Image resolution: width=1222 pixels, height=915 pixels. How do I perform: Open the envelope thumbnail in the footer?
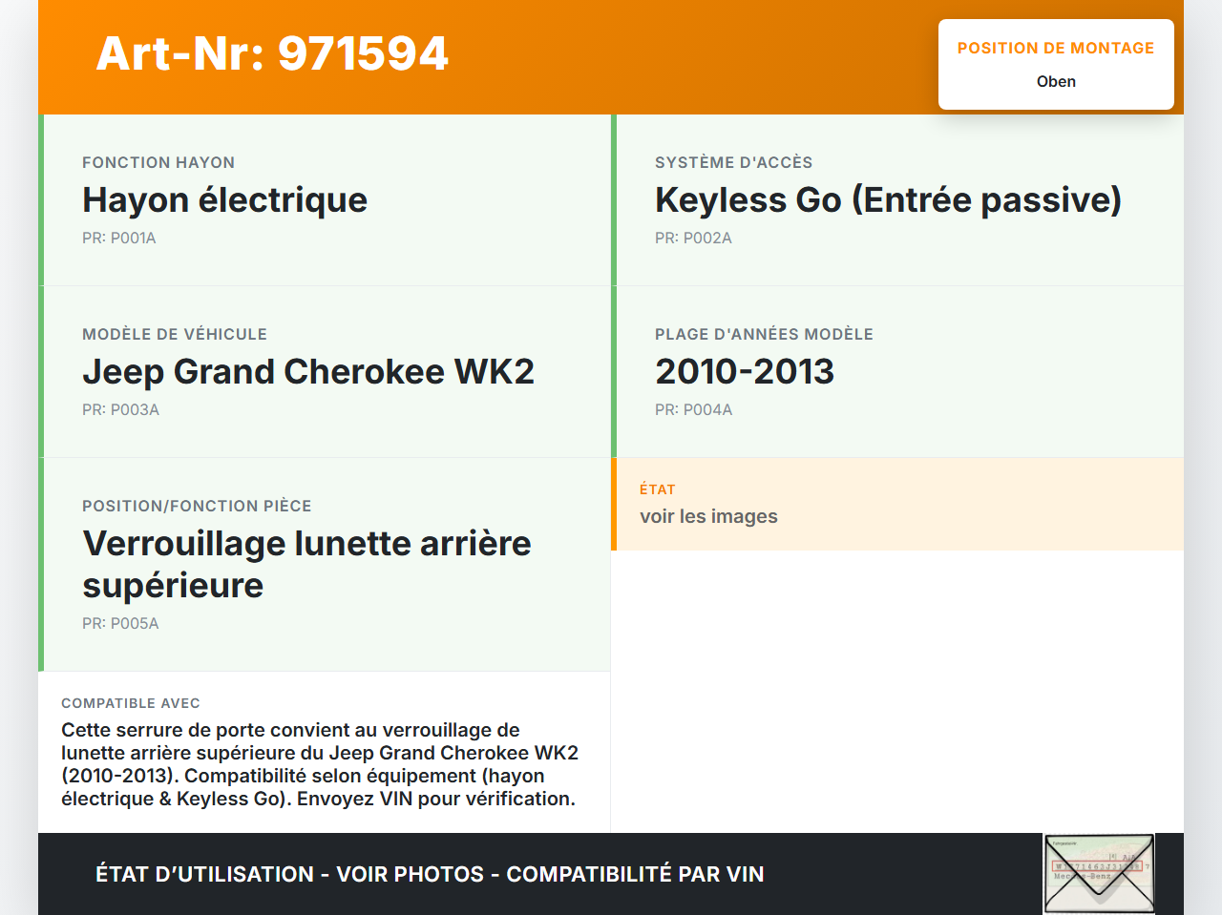pos(1099,874)
